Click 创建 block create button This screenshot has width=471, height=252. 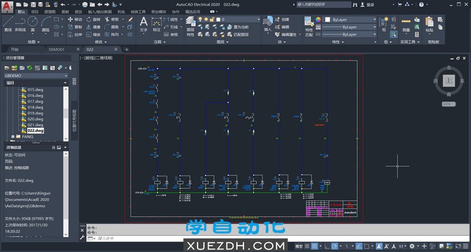coord(282,19)
